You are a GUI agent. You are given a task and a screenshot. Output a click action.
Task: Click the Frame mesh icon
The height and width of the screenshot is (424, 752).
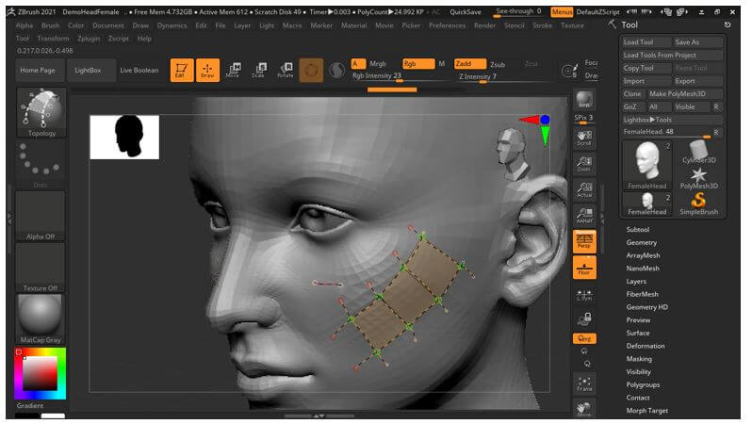point(584,383)
